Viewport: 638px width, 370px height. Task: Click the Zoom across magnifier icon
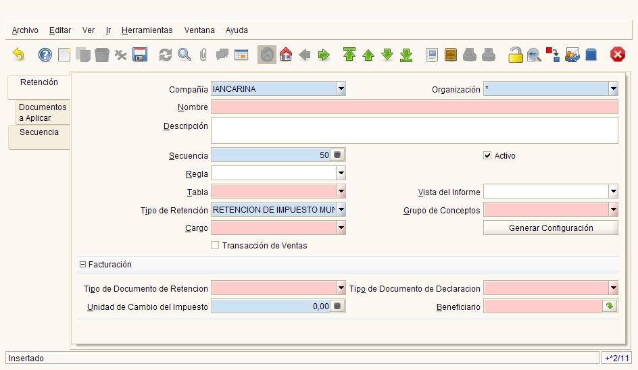tap(534, 55)
